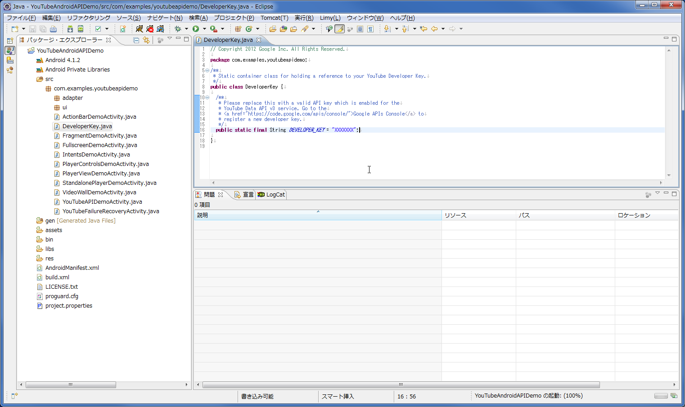This screenshot has width=685, height=407.
Task: Open the Problems view menu triangle
Action: [658, 193]
